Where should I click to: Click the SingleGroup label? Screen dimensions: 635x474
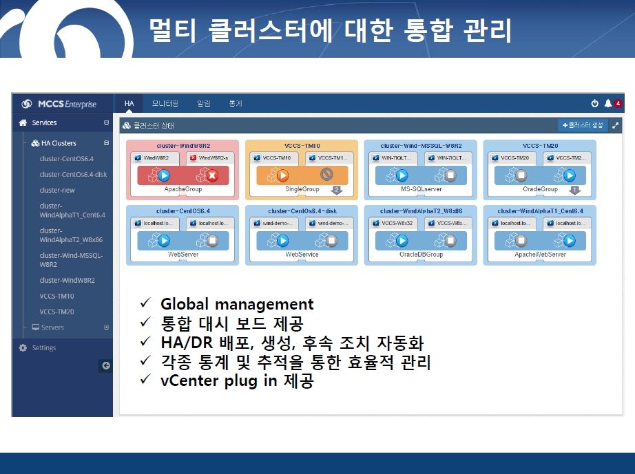[x=302, y=189]
